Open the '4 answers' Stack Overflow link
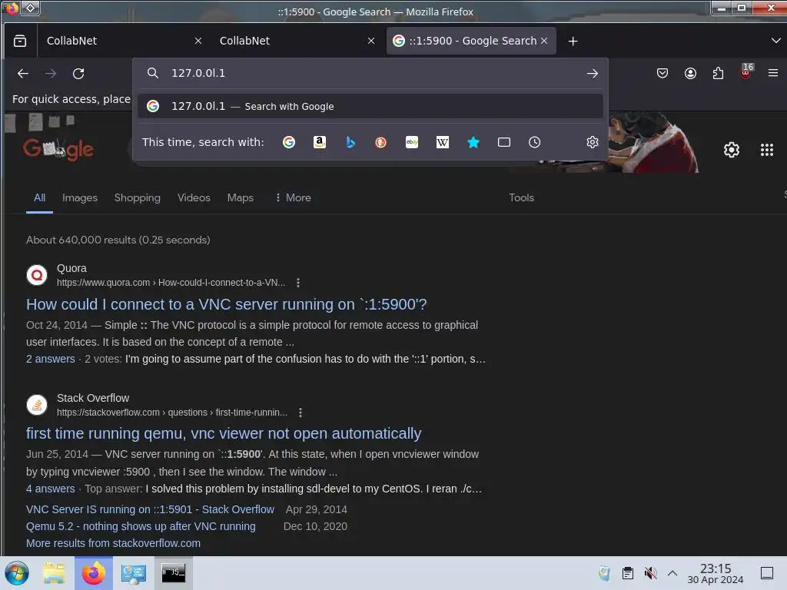 (x=50, y=489)
